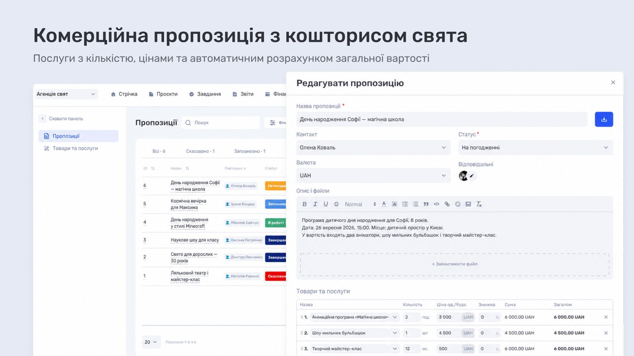Toggle strikethrough text formatting
The height and width of the screenshot is (356, 634).
(336, 204)
